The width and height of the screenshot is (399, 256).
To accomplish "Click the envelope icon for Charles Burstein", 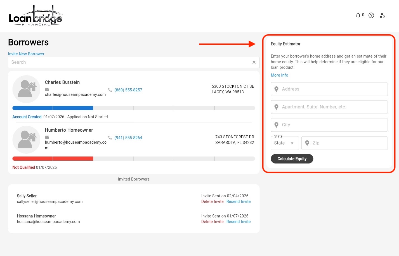I will tap(47, 89).
